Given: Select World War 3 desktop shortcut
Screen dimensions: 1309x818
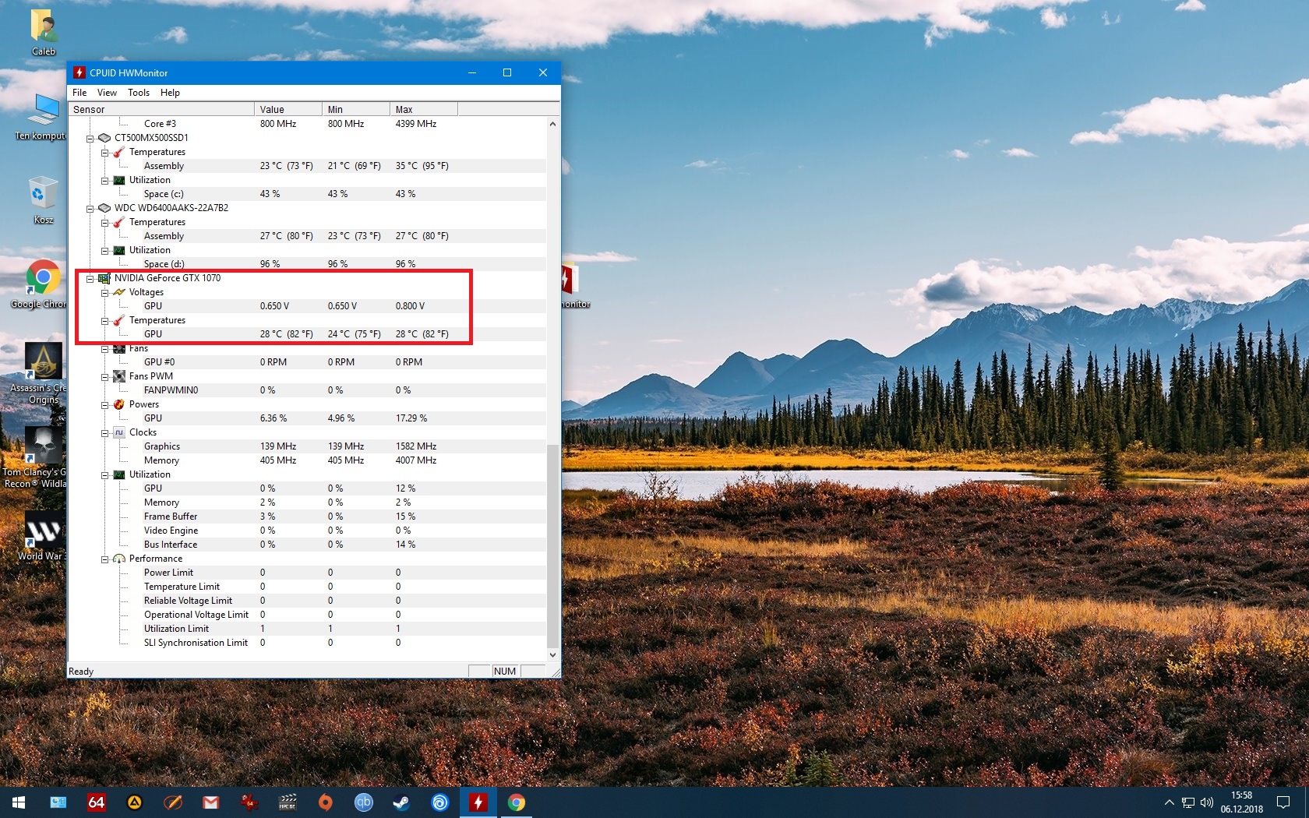Looking at the screenshot, I should click(42, 536).
